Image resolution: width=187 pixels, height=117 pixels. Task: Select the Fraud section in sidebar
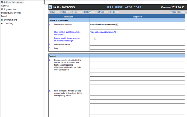[4, 16]
